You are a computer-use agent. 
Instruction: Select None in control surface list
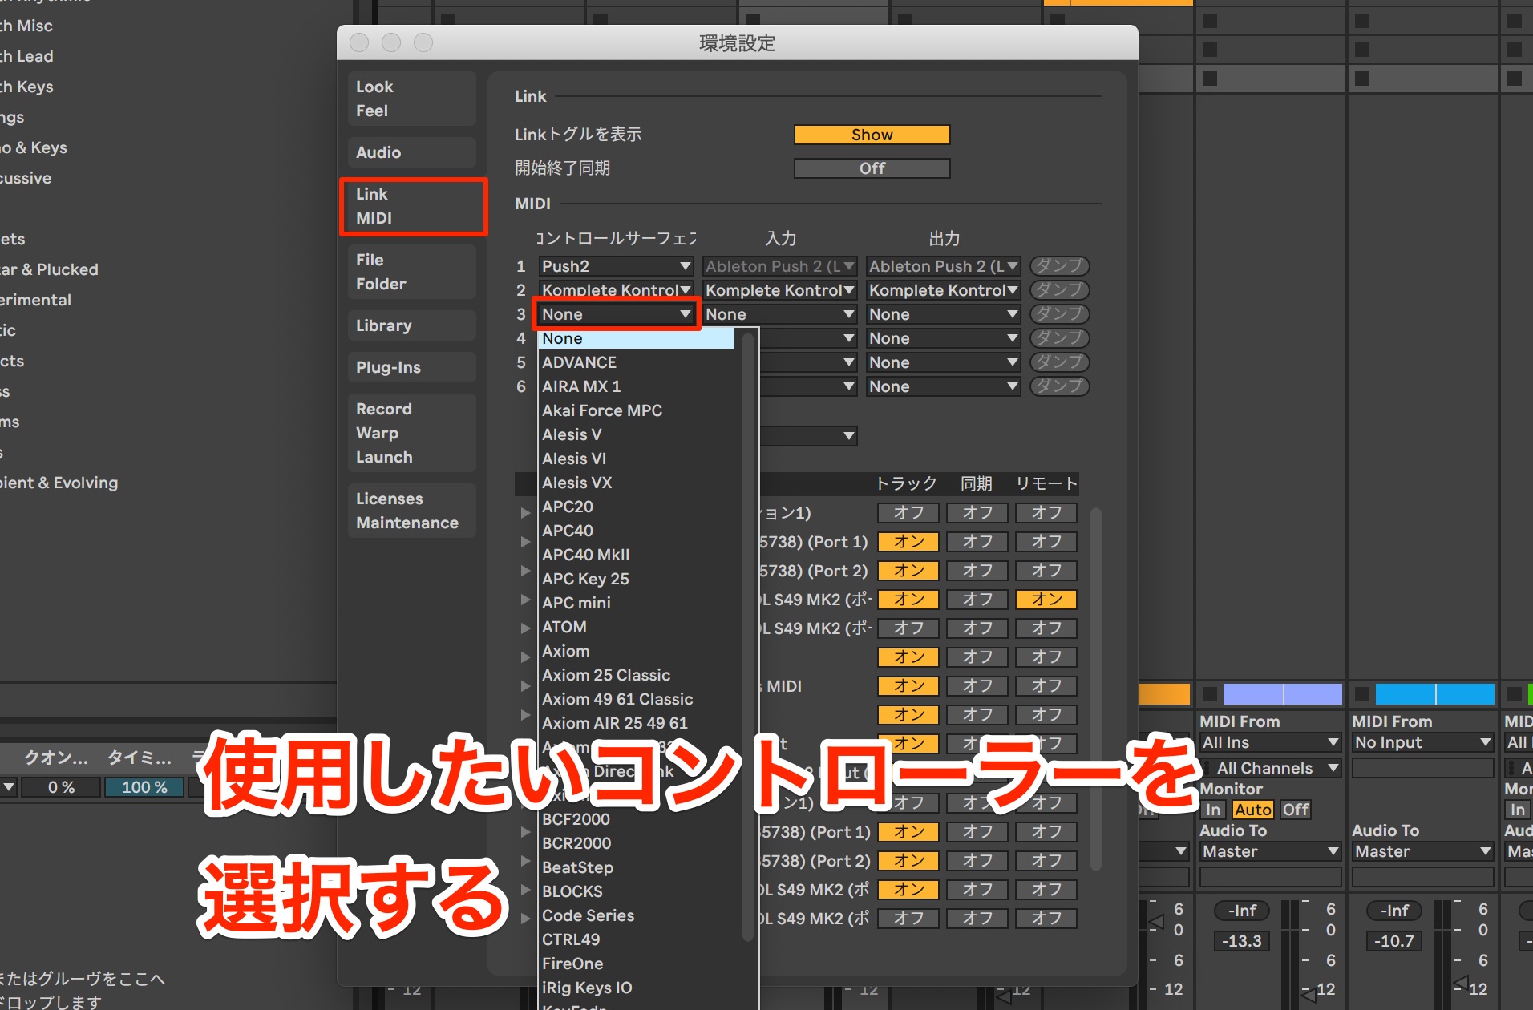(x=637, y=338)
